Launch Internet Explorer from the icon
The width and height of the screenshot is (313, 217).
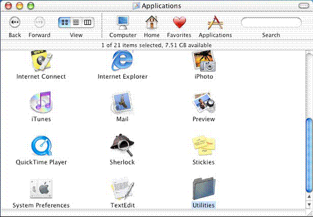pyautogui.click(x=122, y=60)
